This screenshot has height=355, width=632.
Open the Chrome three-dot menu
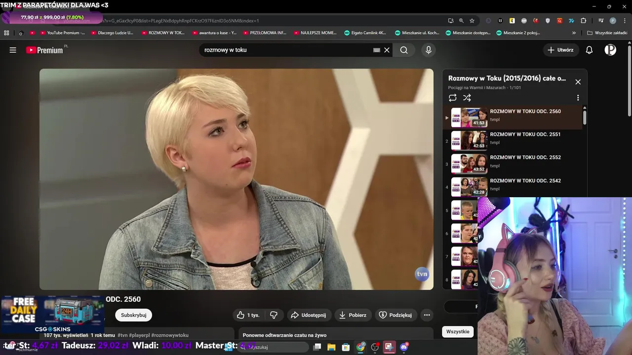coord(625,21)
